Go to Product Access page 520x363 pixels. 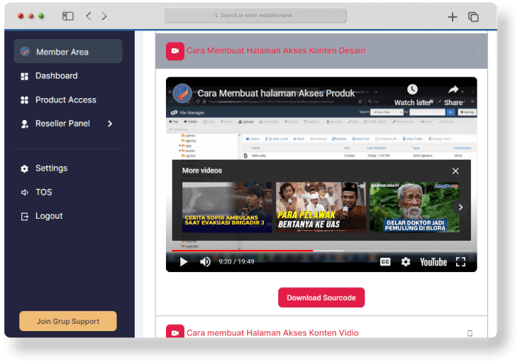pos(65,100)
